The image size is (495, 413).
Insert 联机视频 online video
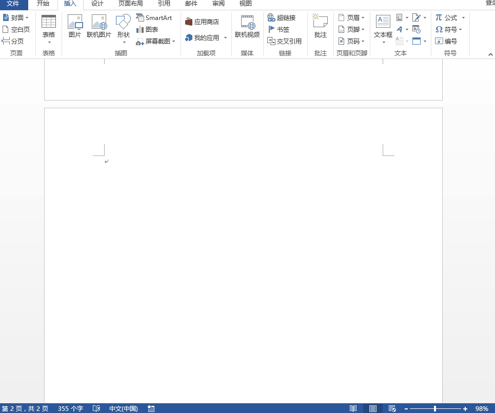click(247, 26)
